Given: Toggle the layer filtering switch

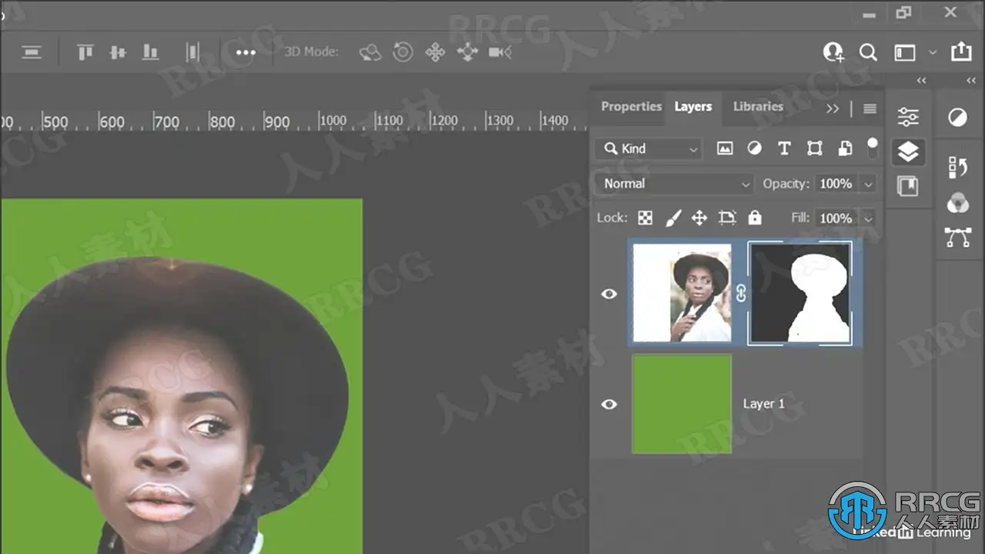Looking at the screenshot, I should point(872,149).
